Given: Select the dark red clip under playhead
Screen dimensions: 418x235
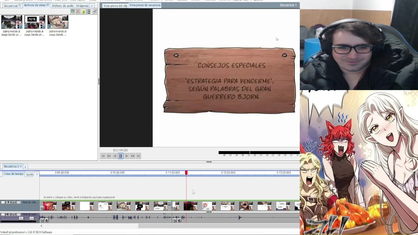Looking at the screenshot, I should pyautogui.click(x=190, y=206).
